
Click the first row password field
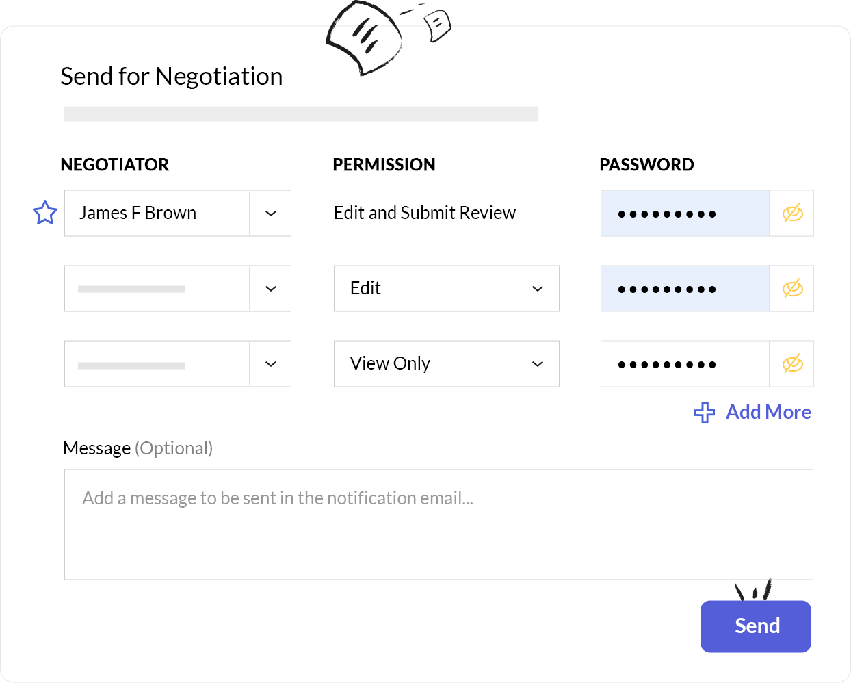(685, 214)
